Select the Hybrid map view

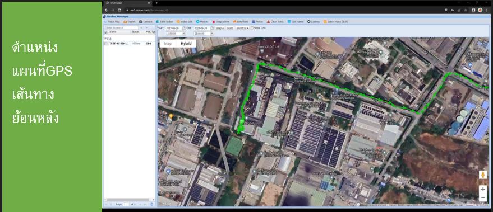(186, 43)
